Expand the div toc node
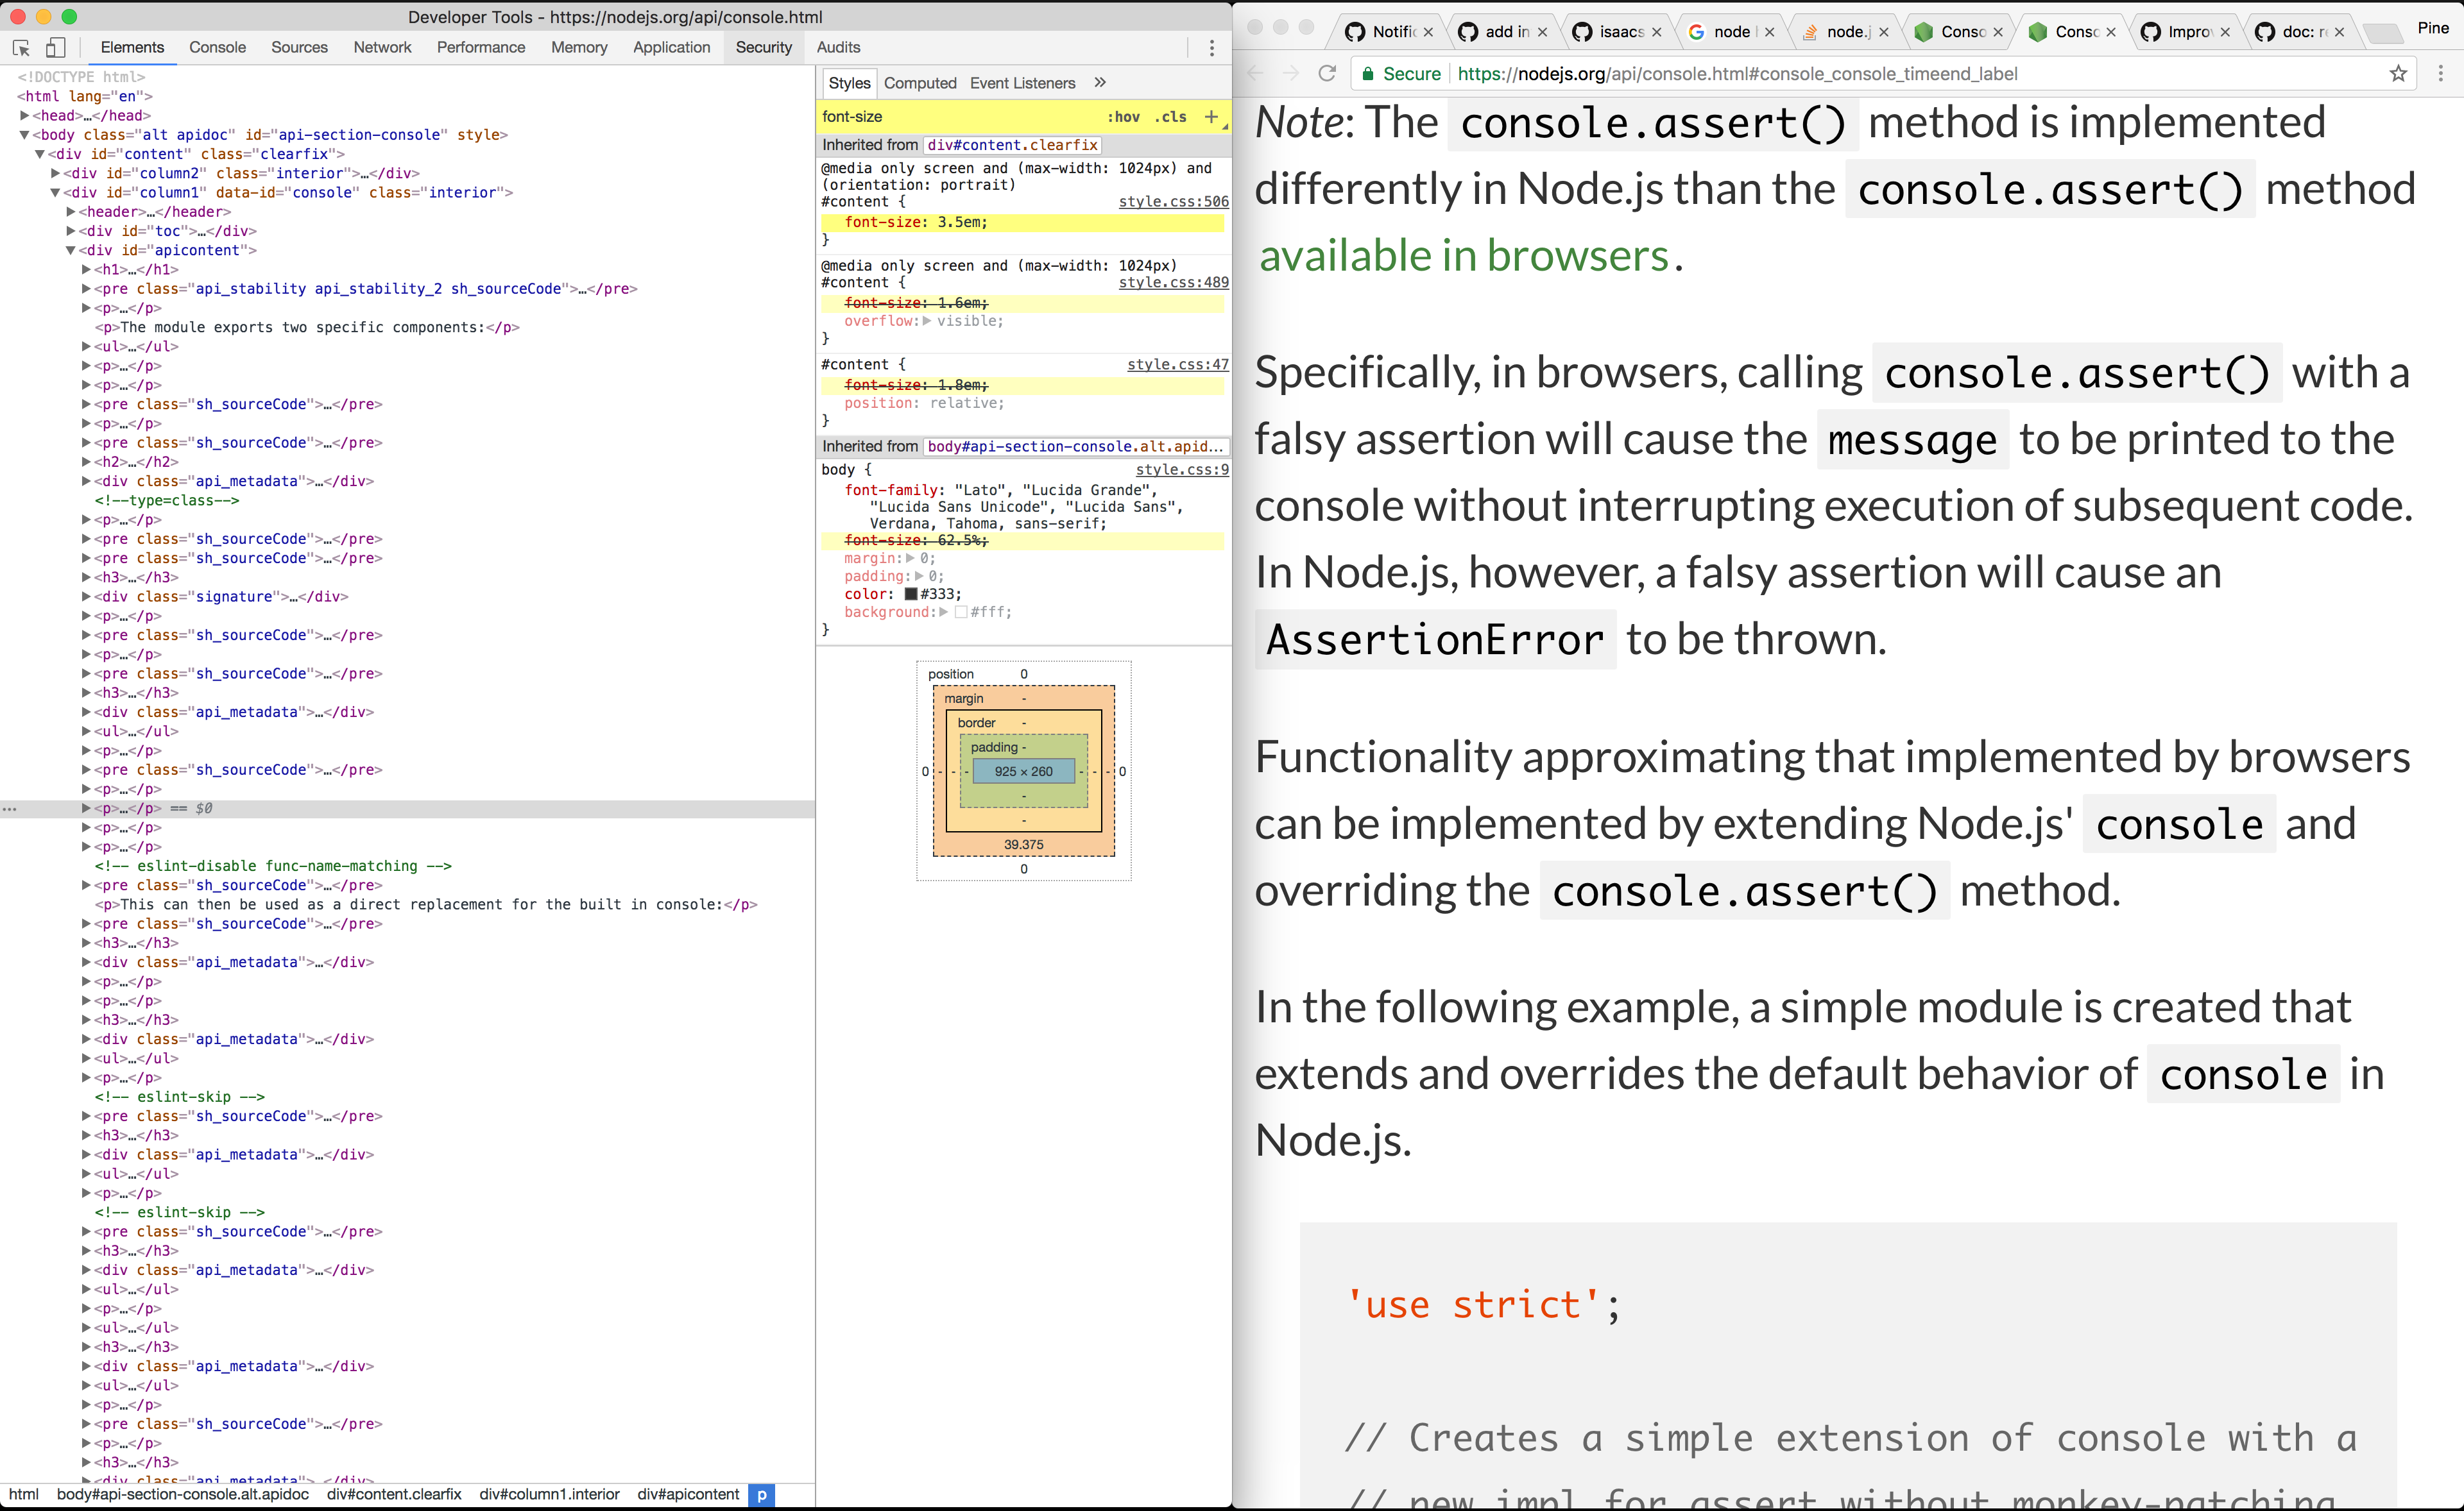 [x=71, y=231]
